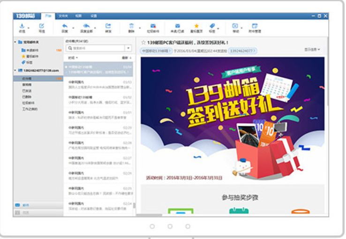
Task: Switch to the 文件夹 ribbon tab
Action: click(x=63, y=16)
